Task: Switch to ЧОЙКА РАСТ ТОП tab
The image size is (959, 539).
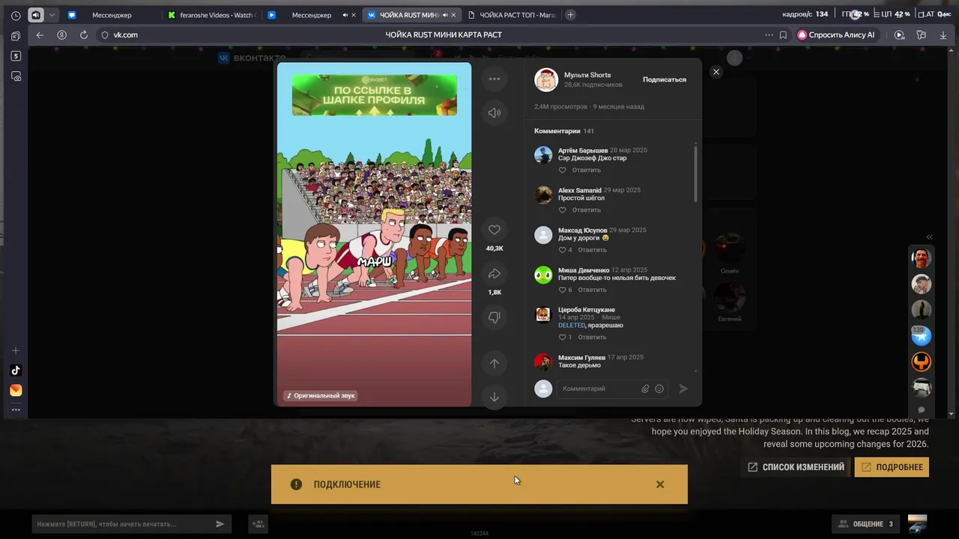Action: click(513, 15)
